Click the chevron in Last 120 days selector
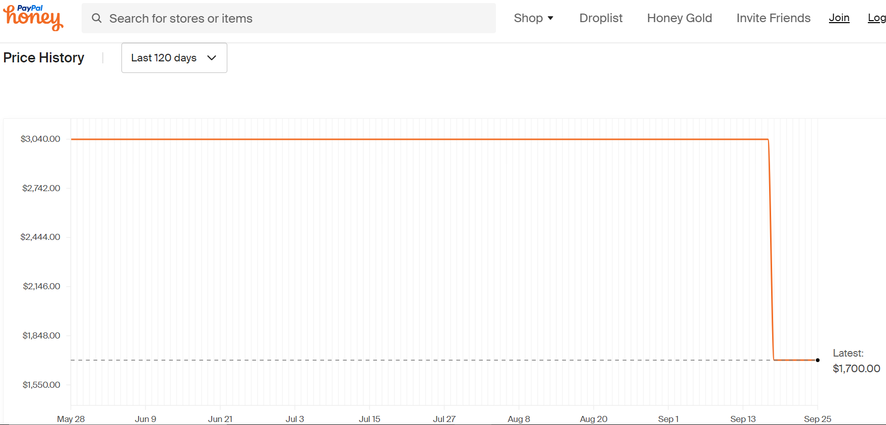This screenshot has height=425, width=886. (x=212, y=58)
